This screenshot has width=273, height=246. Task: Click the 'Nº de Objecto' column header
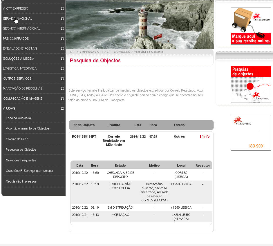point(84,125)
